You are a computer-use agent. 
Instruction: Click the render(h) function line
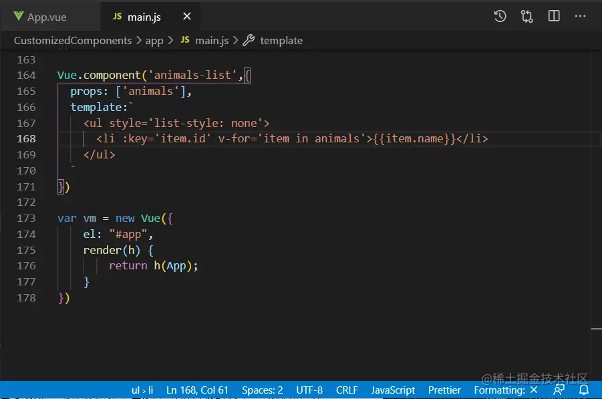pyautogui.click(x=118, y=251)
